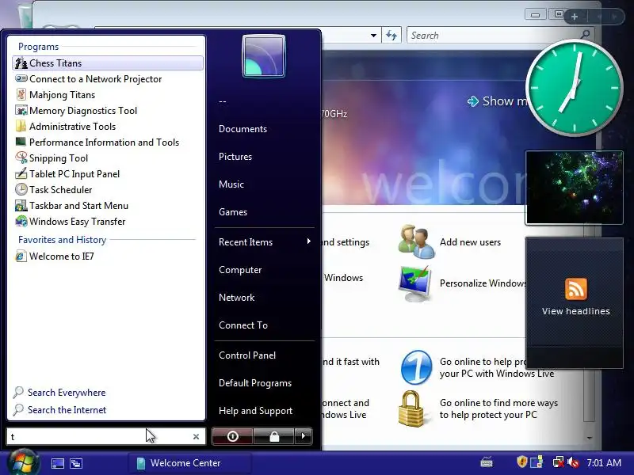
Task: Open Taskbar and Start Menu icon
Action: coord(21,205)
